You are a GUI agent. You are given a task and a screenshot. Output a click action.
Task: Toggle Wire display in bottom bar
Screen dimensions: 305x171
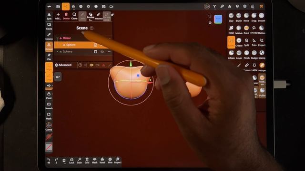(110, 161)
